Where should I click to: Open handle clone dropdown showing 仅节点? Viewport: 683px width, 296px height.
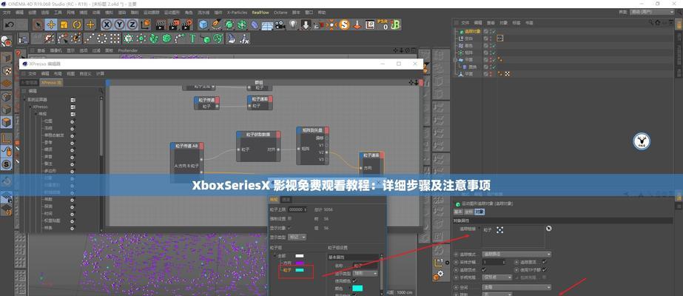click(x=497, y=277)
